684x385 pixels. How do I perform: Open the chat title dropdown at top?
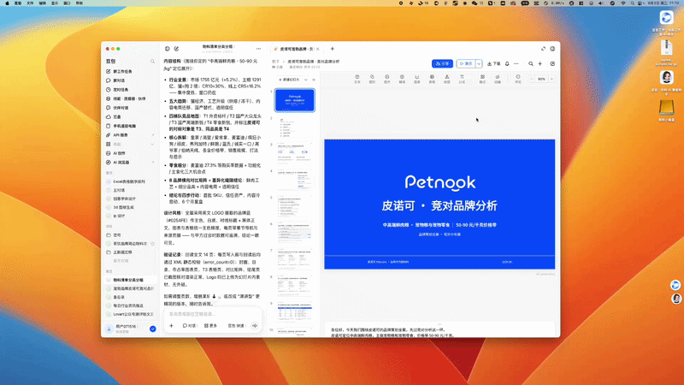pyautogui.click(x=218, y=47)
